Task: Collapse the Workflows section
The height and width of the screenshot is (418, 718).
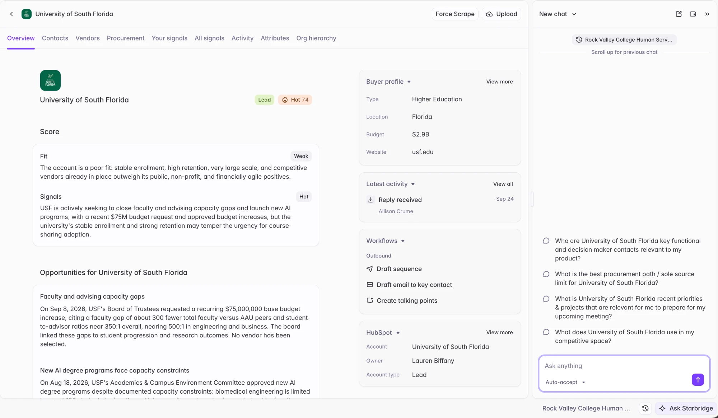Action: pyautogui.click(x=403, y=241)
